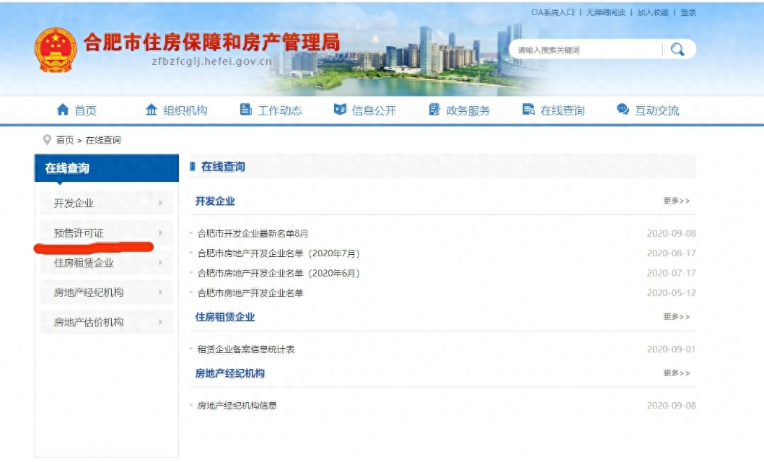
Task: Click the 工作动态 document icon
Action: [246, 110]
